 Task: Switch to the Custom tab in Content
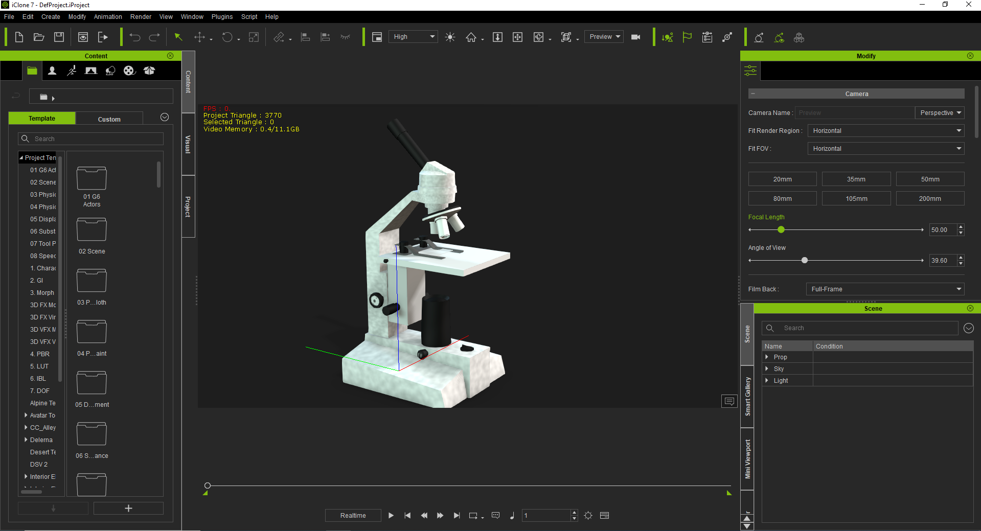pyautogui.click(x=109, y=119)
